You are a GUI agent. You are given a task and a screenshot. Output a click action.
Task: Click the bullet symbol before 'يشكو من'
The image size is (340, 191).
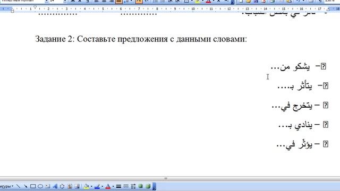click(x=324, y=66)
